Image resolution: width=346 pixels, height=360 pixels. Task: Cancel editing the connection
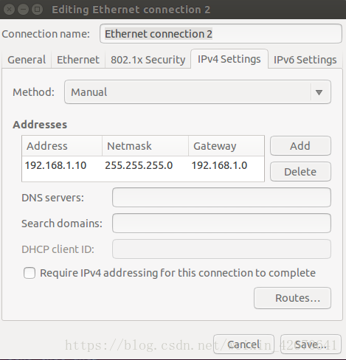point(243,345)
